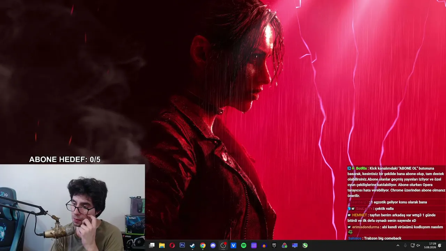This screenshot has width=446, height=251.
Task: Launch the red Opera browser icon
Action: pos(172,245)
